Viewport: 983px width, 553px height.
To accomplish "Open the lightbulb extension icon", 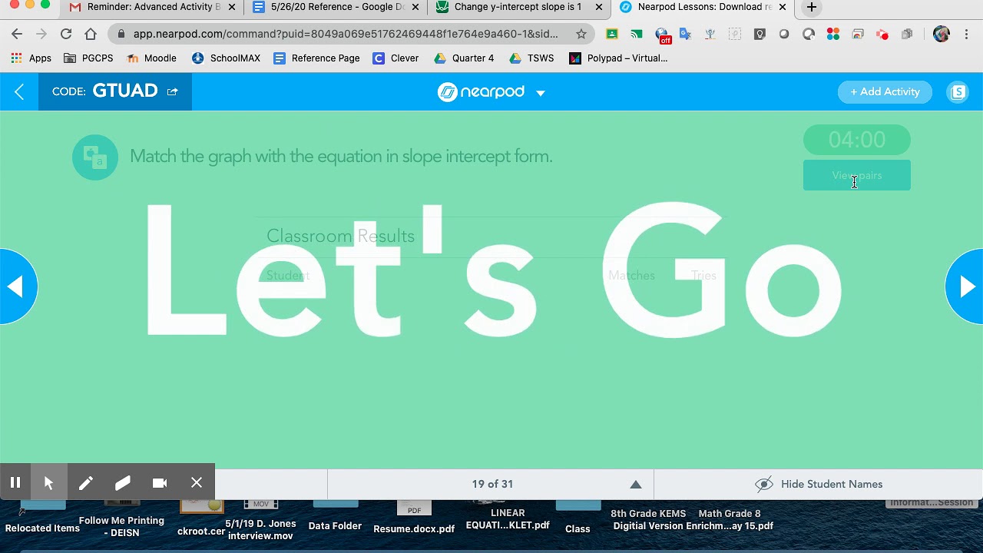I will [x=760, y=34].
